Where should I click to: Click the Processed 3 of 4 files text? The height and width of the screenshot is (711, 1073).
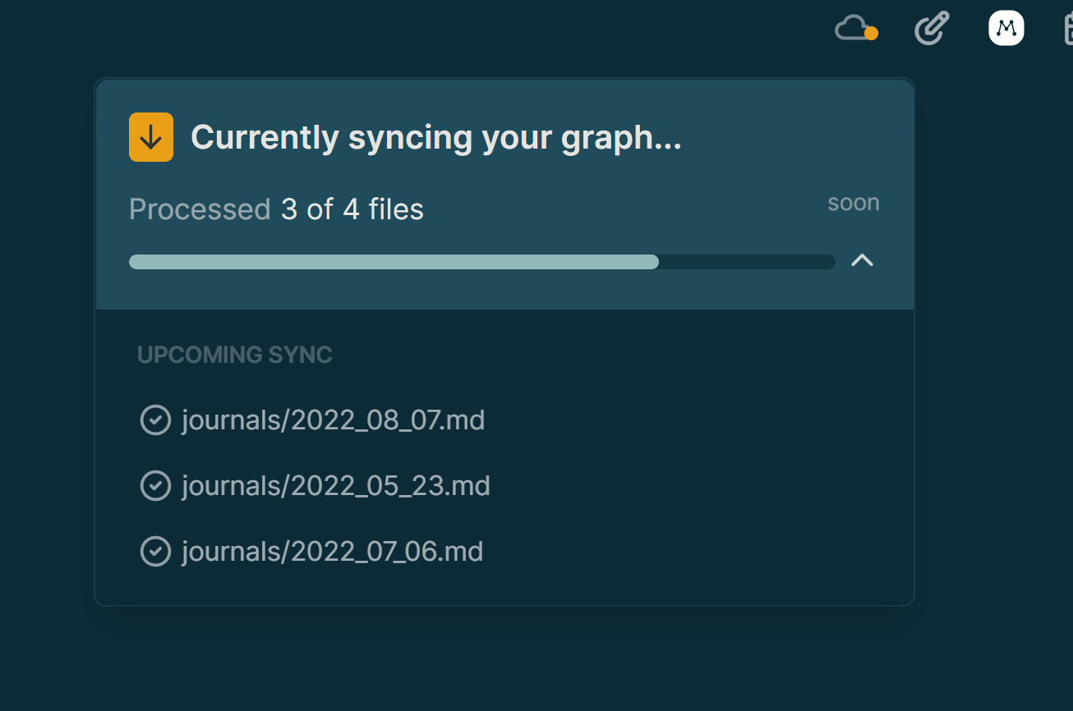[275, 209]
